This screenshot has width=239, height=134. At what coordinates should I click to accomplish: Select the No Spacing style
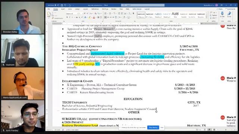point(149,15)
